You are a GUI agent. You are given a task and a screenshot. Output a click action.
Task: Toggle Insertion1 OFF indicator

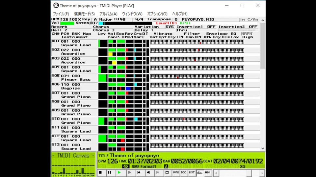coord(211,27)
